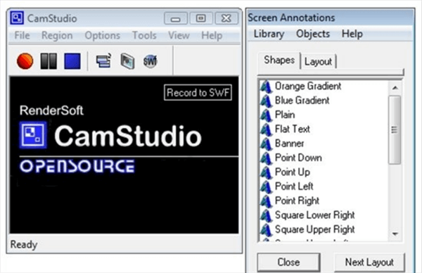Select the Orange Gradient shape text
The height and width of the screenshot is (273, 422).
coord(308,87)
